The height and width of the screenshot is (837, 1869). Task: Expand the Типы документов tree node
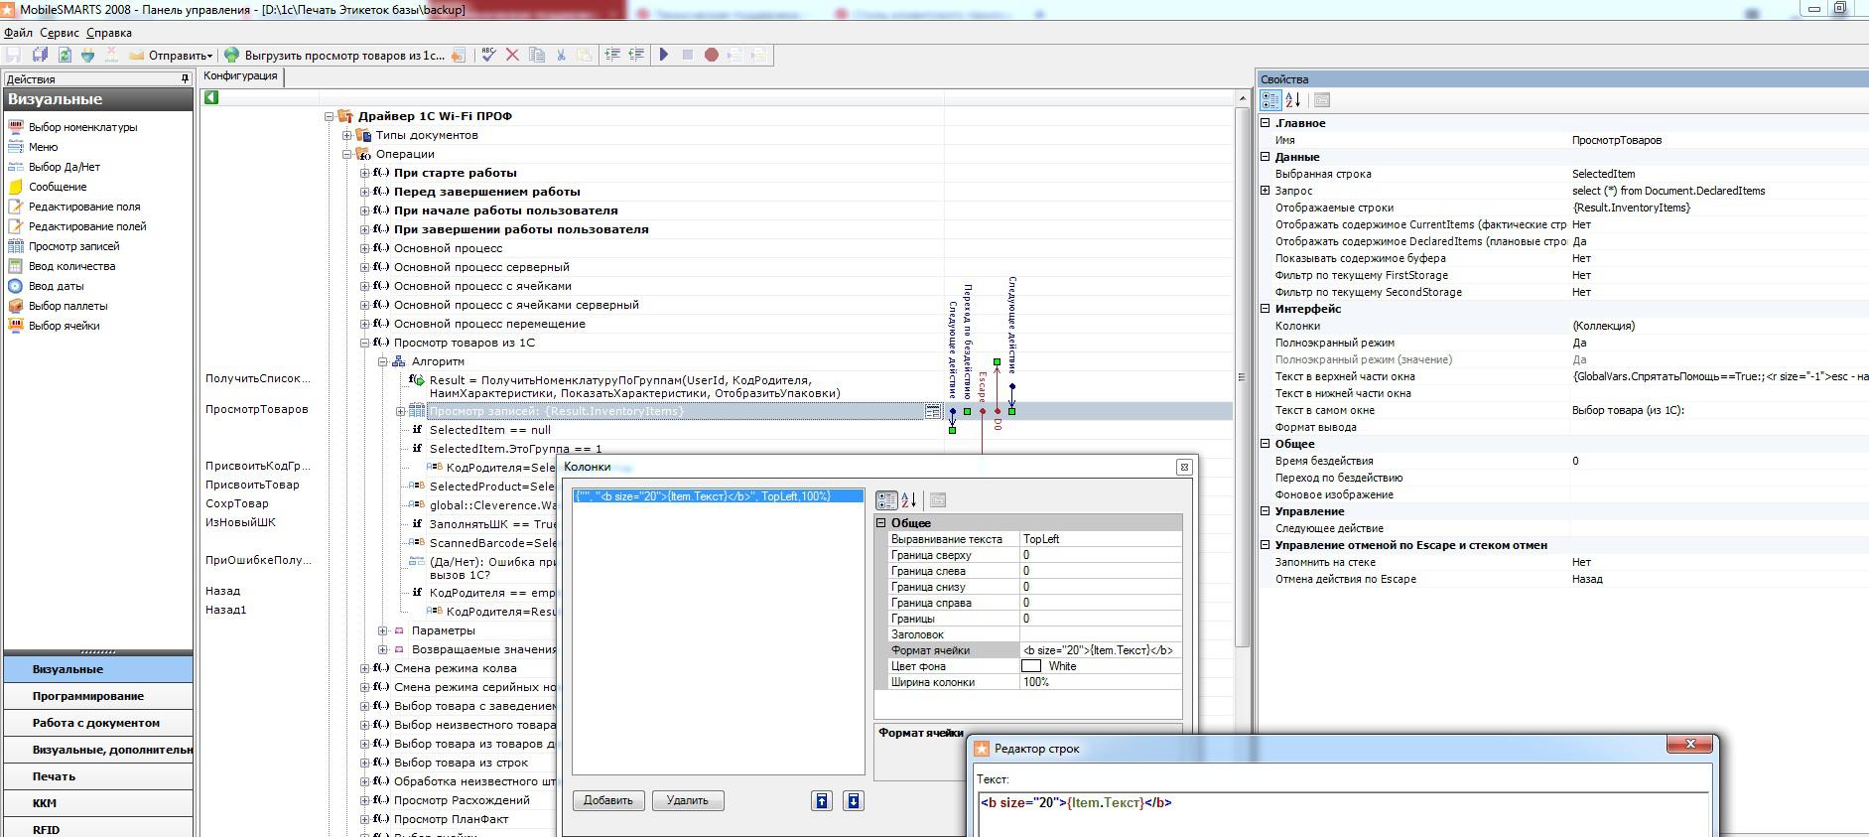click(347, 135)
